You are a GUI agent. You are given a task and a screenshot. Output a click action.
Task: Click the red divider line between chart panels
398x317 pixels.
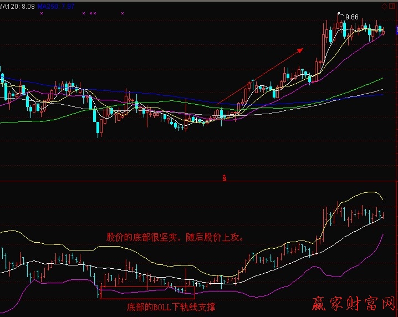(x=111, y=181)
